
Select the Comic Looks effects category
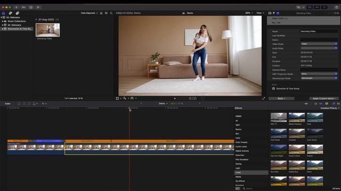(241, 146)
